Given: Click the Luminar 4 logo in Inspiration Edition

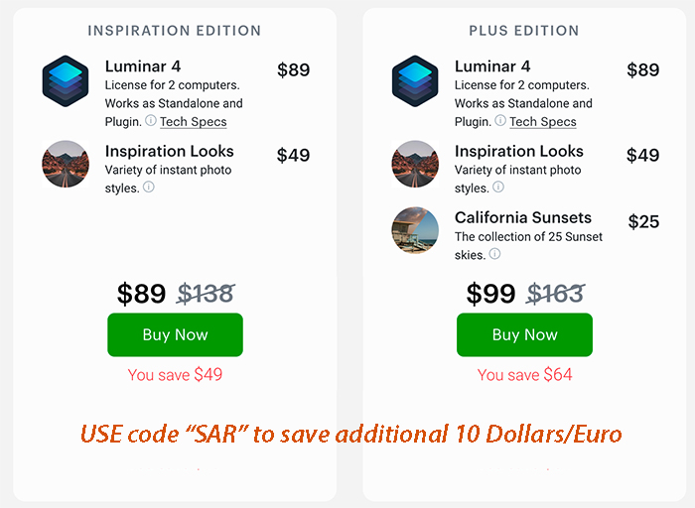Looking at the screenshot, I should [66, 81].
